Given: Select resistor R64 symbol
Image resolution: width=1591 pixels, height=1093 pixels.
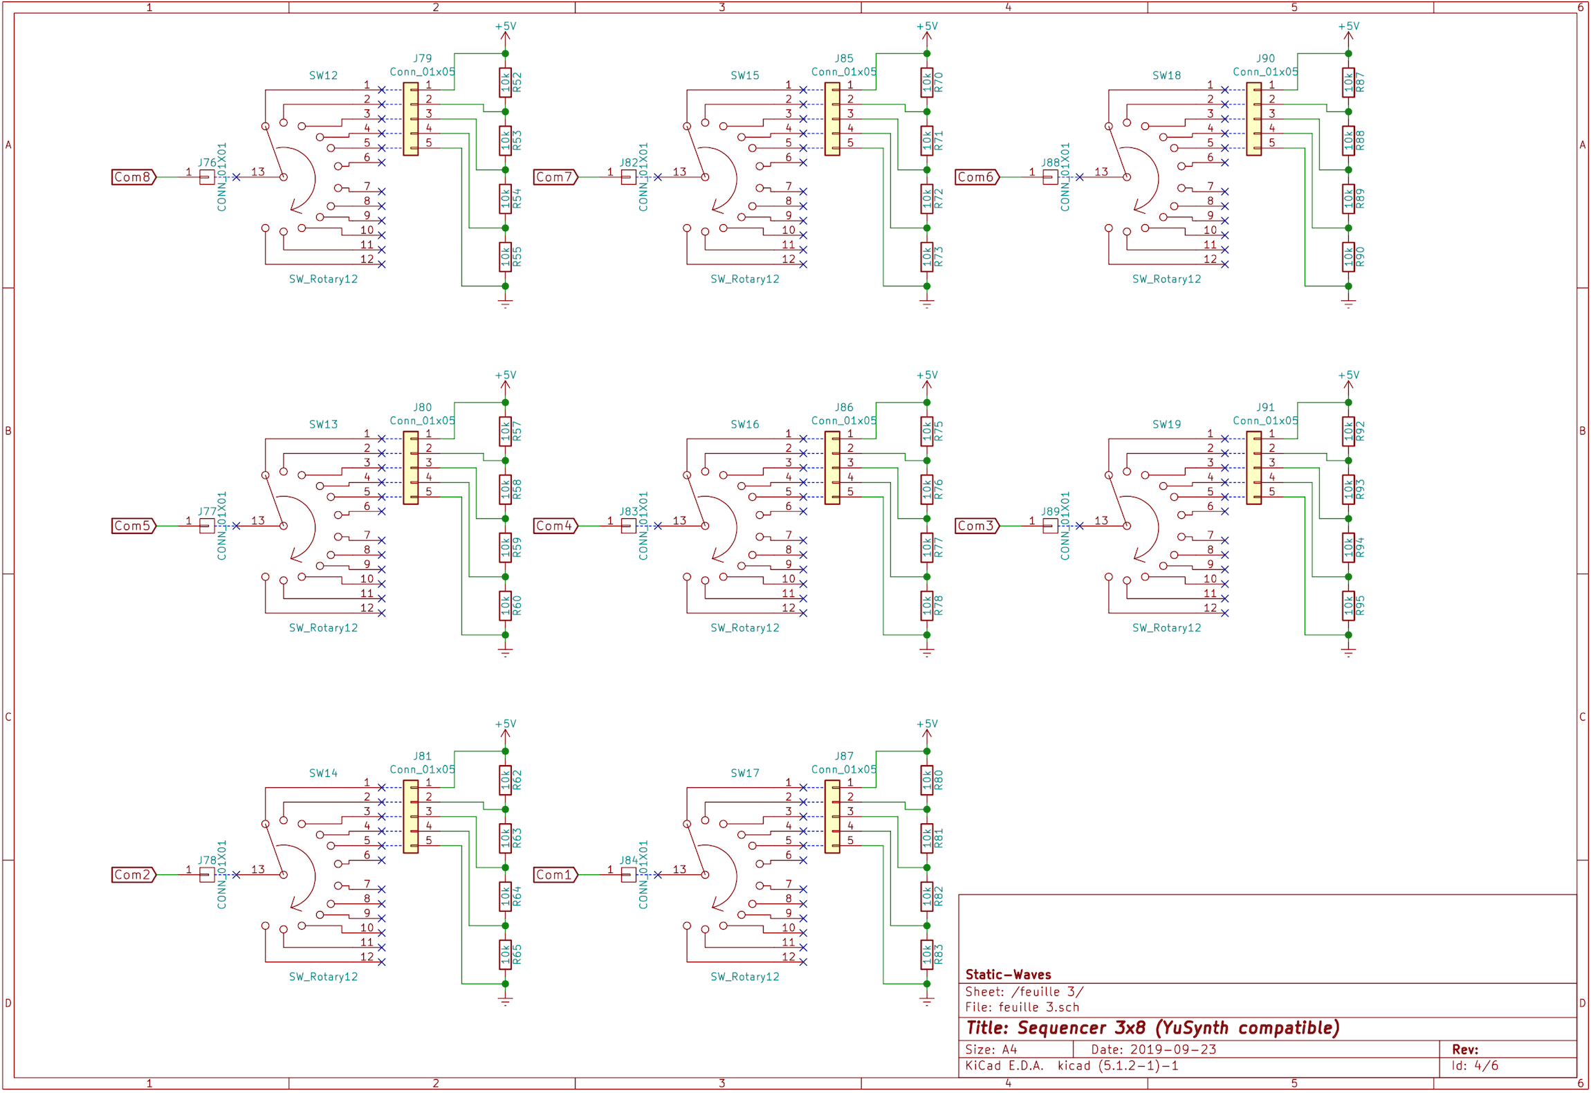Looking at the screenshot, I should coord(506,897).
